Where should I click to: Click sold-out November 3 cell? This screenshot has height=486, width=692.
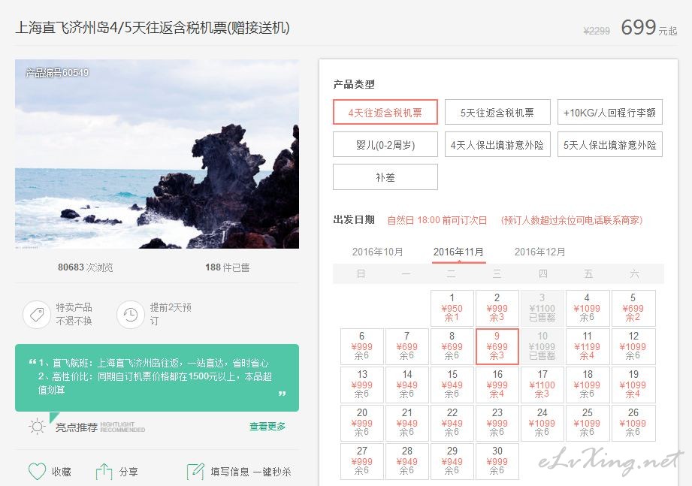point(542,308)
